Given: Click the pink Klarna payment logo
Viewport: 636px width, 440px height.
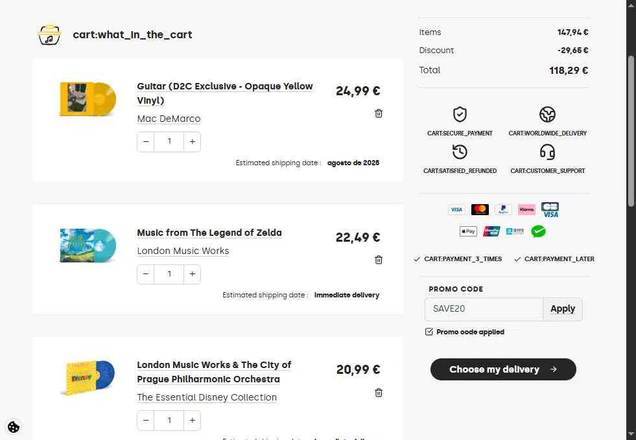Looking at the screenshot, I should point(526,210).
